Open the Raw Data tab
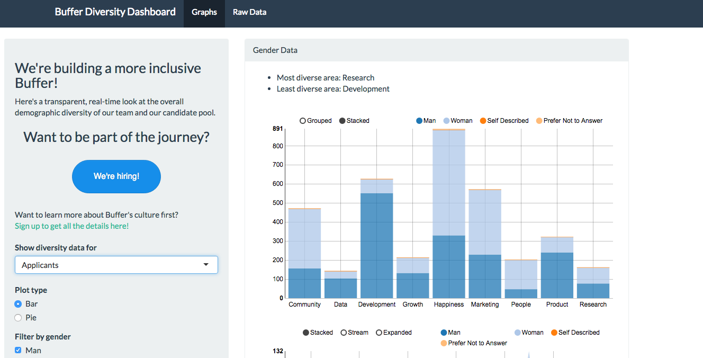 pos(249,12)
